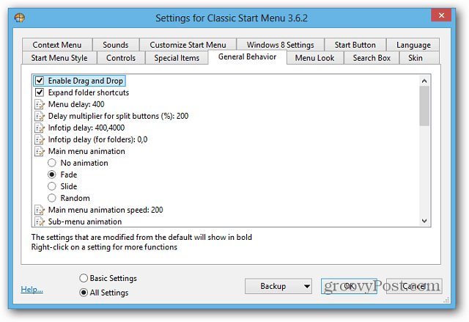Open the Menu Look tab

click(314, 58)
